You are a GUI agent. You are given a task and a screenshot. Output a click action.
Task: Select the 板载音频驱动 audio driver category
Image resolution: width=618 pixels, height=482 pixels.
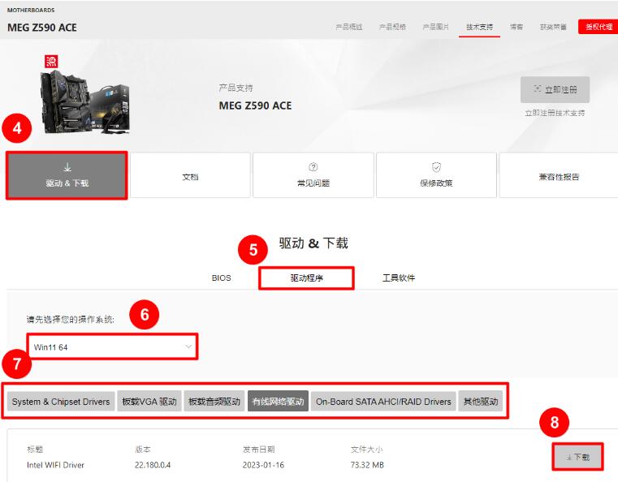214,402
